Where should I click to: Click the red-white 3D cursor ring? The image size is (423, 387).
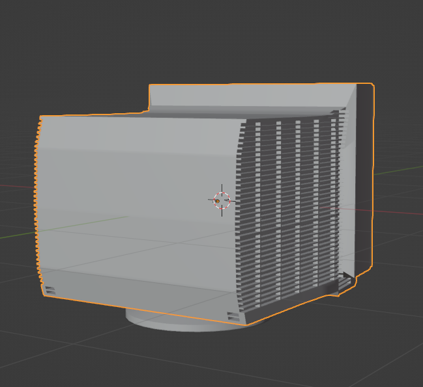(x=222, y=200)
